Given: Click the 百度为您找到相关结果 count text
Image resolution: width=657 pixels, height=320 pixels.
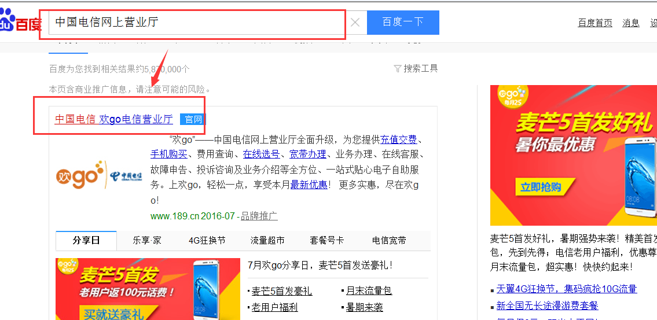Looking at the screenshot, I should click(119, 69).
